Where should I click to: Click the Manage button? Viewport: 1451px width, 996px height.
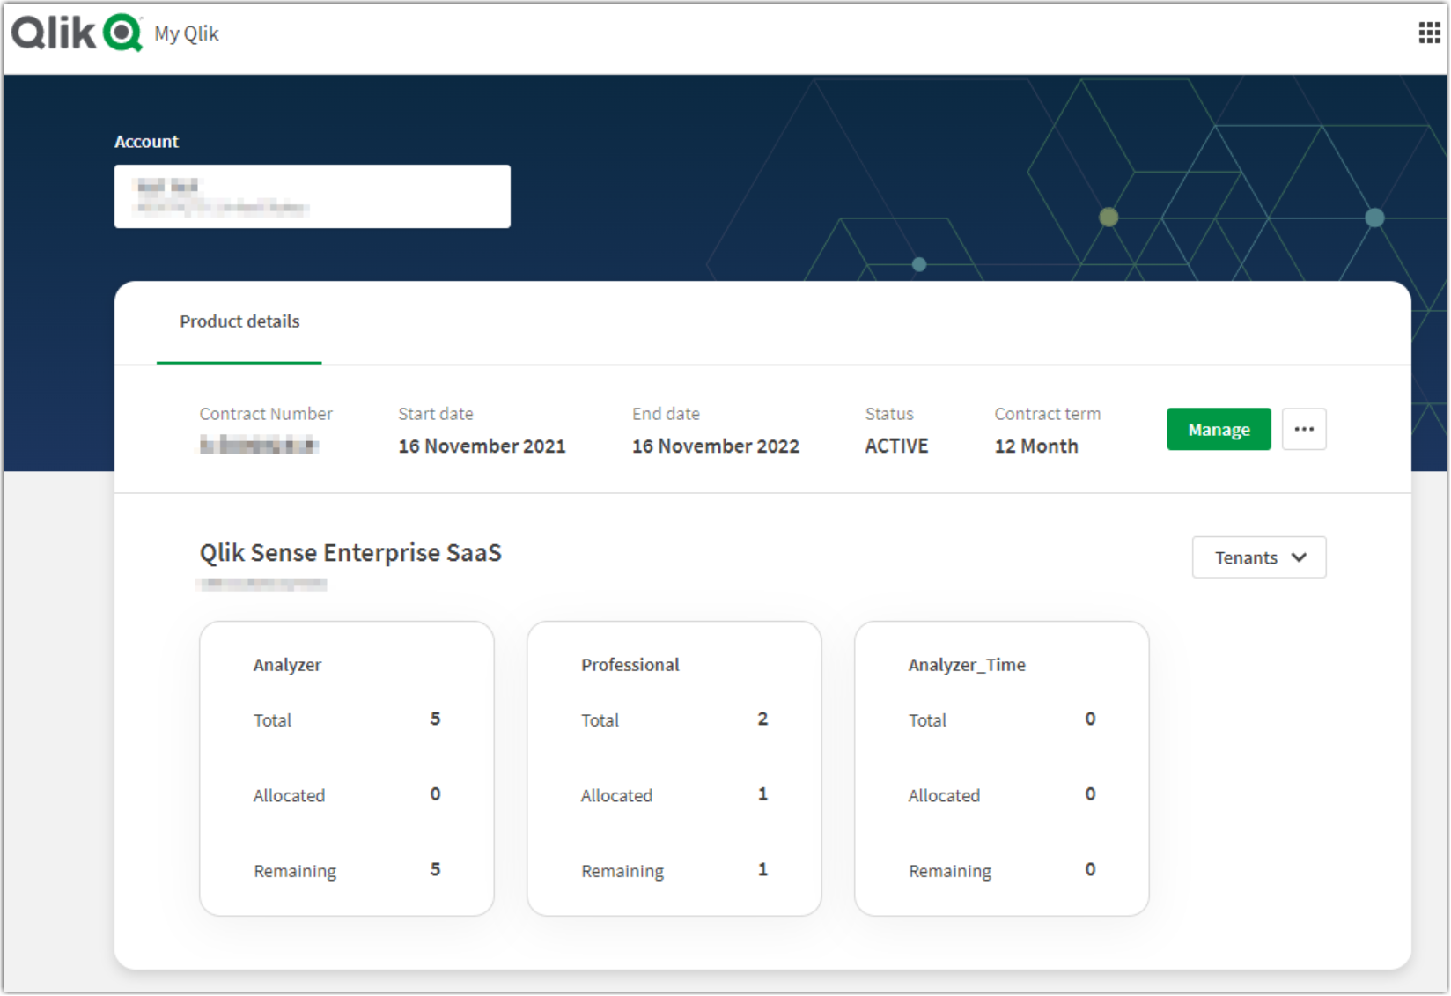tap(1219, 429)
